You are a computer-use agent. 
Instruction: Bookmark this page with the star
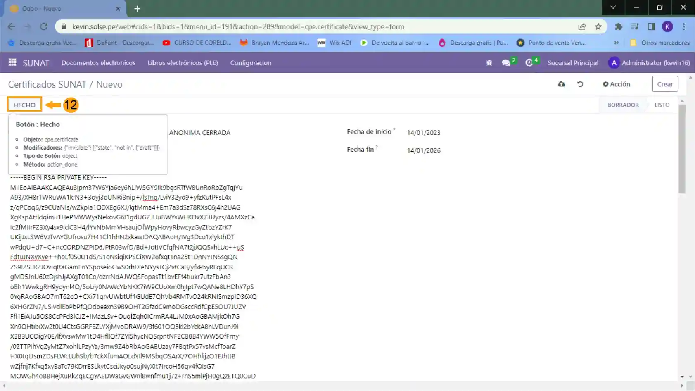tap(598, 26)
